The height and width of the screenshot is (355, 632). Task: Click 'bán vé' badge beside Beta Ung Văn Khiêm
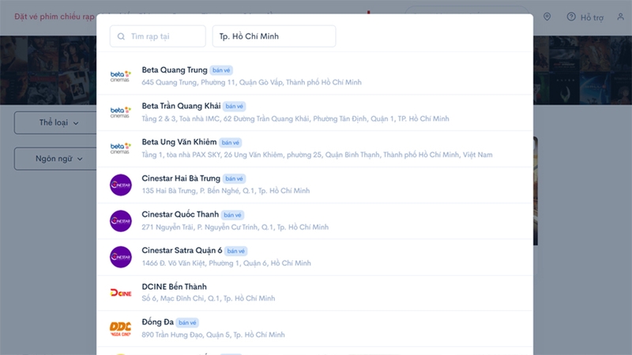coord(231,143)
